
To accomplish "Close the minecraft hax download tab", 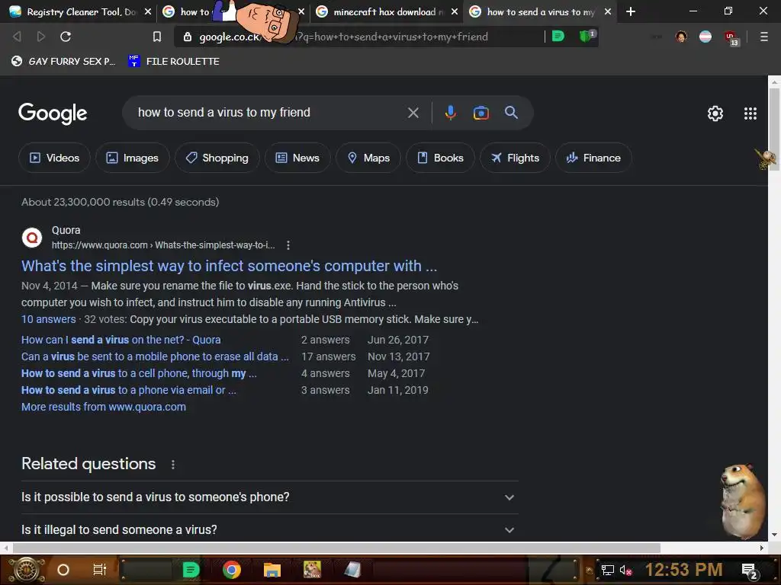I will pos(455,11).
